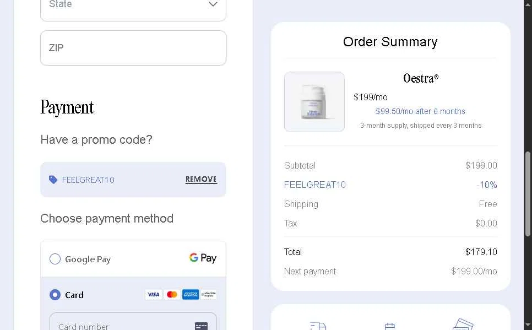The height and width of the screenshot is (330, 532).
Task: Select the Google Pay radio button
Action: point(55,259)
